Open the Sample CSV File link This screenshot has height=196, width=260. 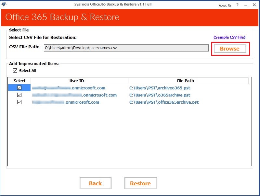229,37
